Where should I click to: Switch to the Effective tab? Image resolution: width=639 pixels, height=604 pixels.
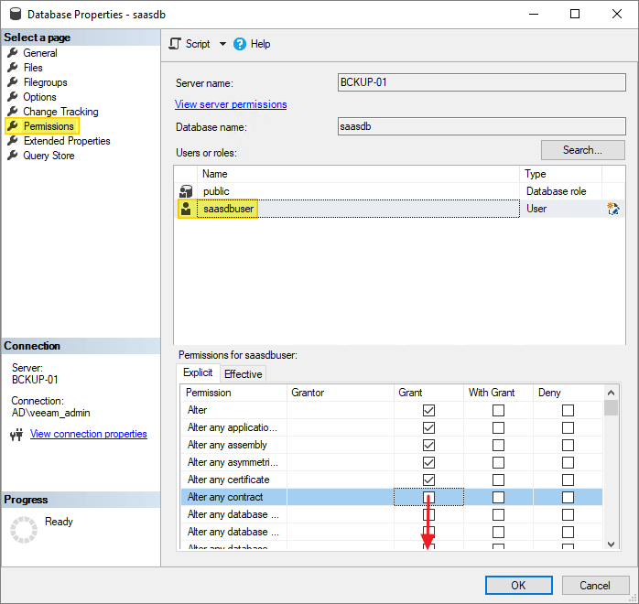tap(243, 373)
